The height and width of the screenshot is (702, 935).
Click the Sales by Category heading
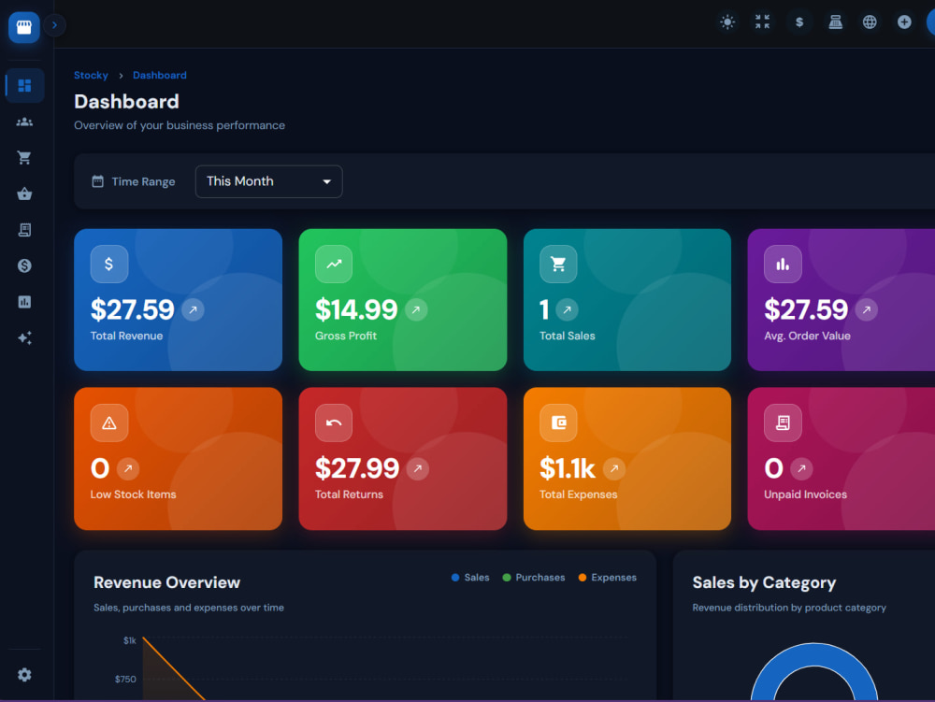pos(764,582)
